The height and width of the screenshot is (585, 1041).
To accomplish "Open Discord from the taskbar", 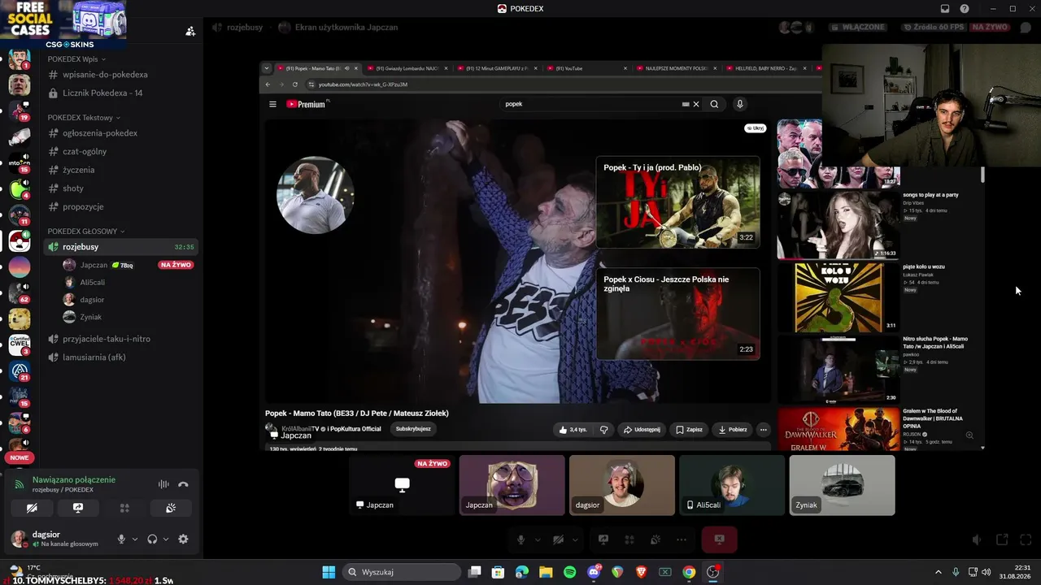I will [x=594, y=572].
